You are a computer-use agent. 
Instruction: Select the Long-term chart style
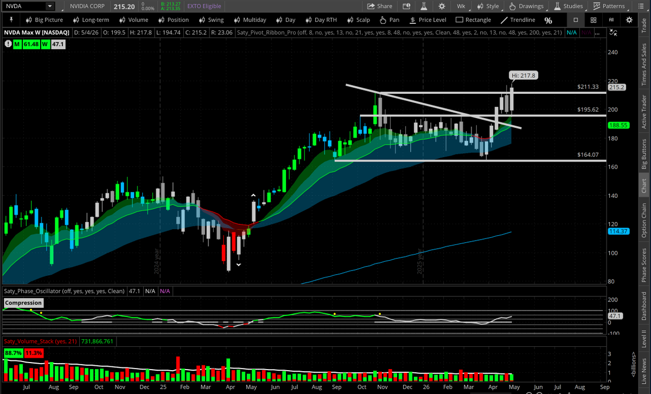point(91,20)
